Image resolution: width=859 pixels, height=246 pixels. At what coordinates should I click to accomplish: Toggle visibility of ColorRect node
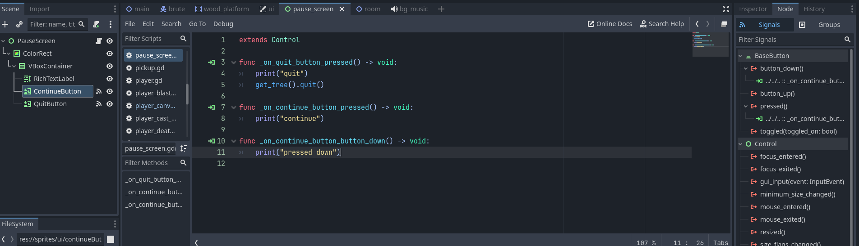(x=109, y=54)
